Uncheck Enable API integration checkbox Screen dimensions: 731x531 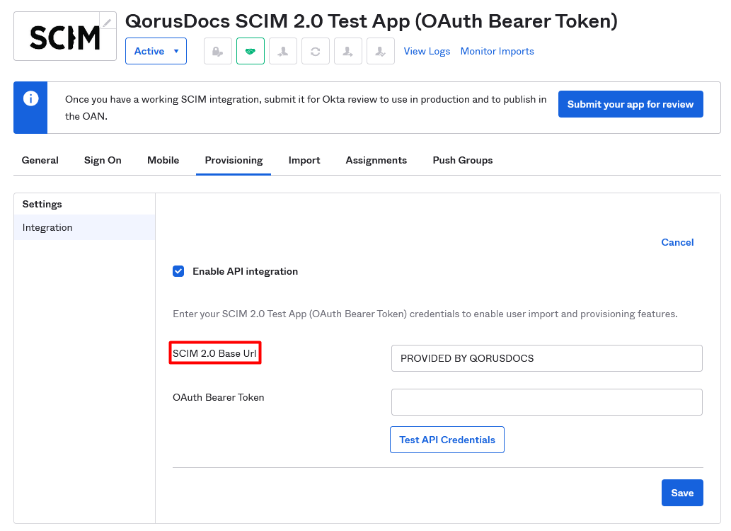click(x=178, y=271)
